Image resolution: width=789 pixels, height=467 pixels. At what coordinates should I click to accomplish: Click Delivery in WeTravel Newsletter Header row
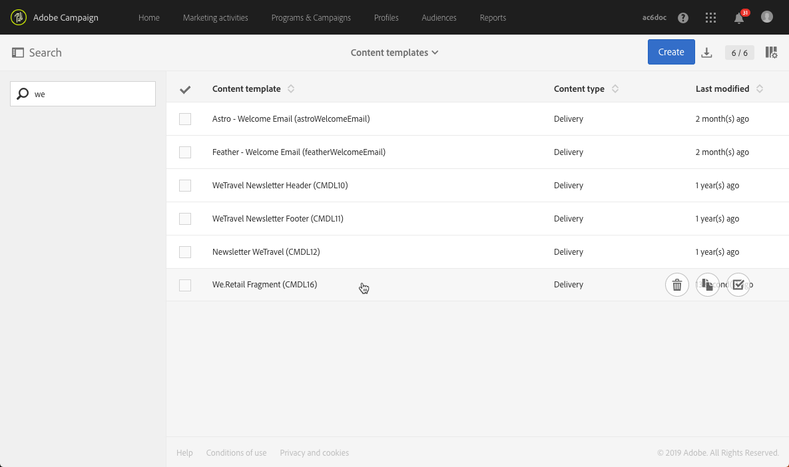tap(569, 185)
